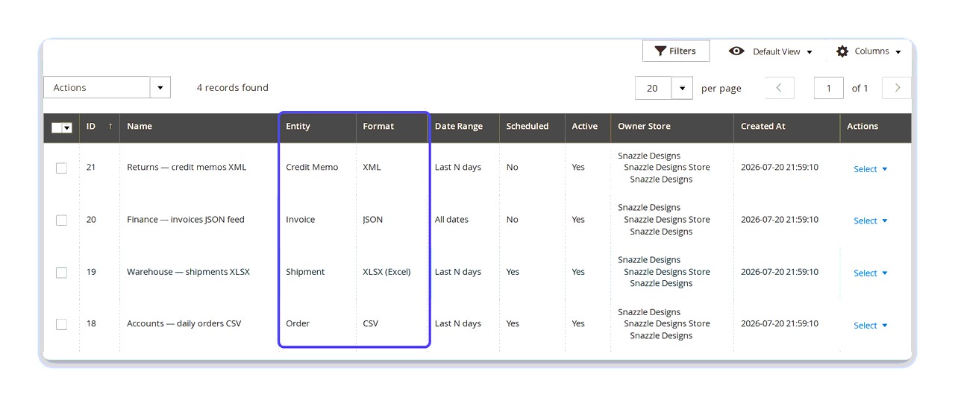Open Select menu for Finance invoices row

[x=870, y=221]
